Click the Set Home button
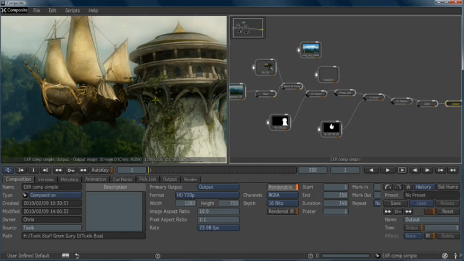The height and width of the screenshot is (261, 464). (x=448, y=187)
